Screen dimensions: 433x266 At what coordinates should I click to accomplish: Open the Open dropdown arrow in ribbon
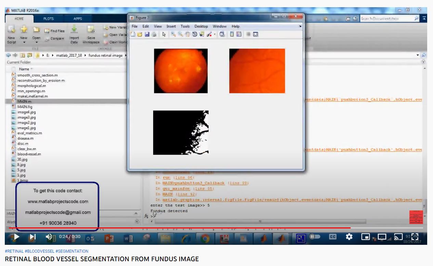[x=37, y=43]
